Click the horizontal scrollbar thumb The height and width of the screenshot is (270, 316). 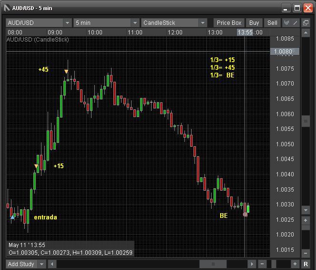(x=213, y=264)
